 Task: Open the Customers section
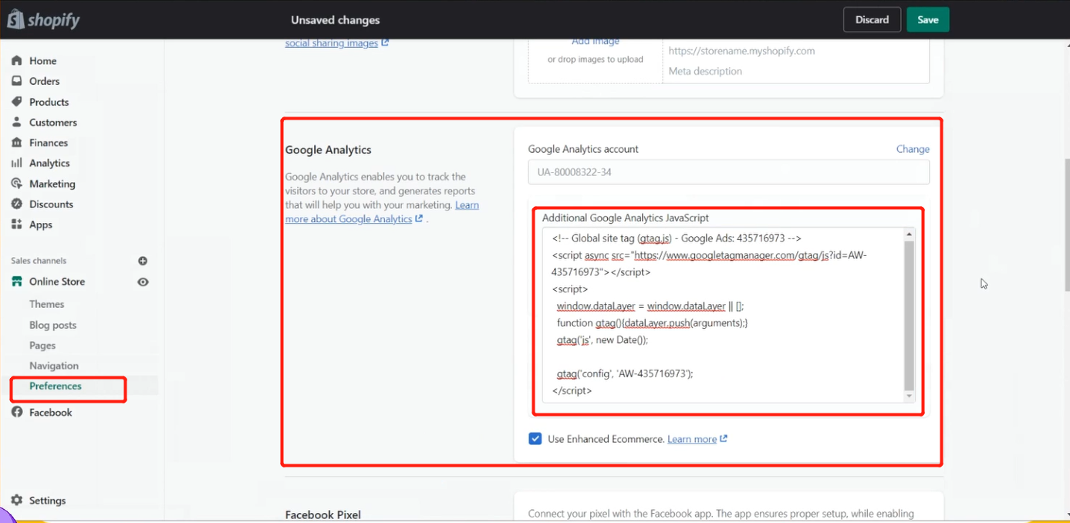52,122
